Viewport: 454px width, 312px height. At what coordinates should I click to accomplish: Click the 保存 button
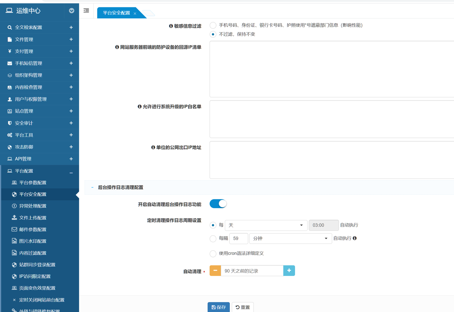coord(219,307)
